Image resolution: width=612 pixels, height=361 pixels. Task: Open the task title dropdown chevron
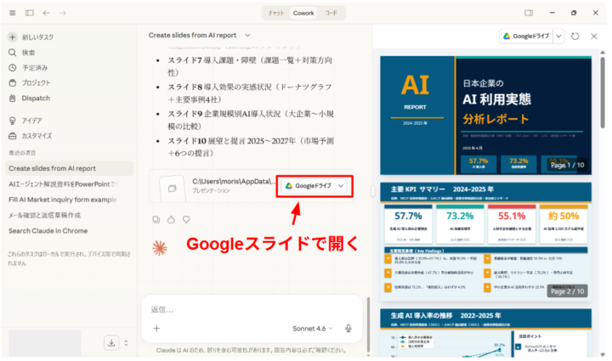coord(247,36)
